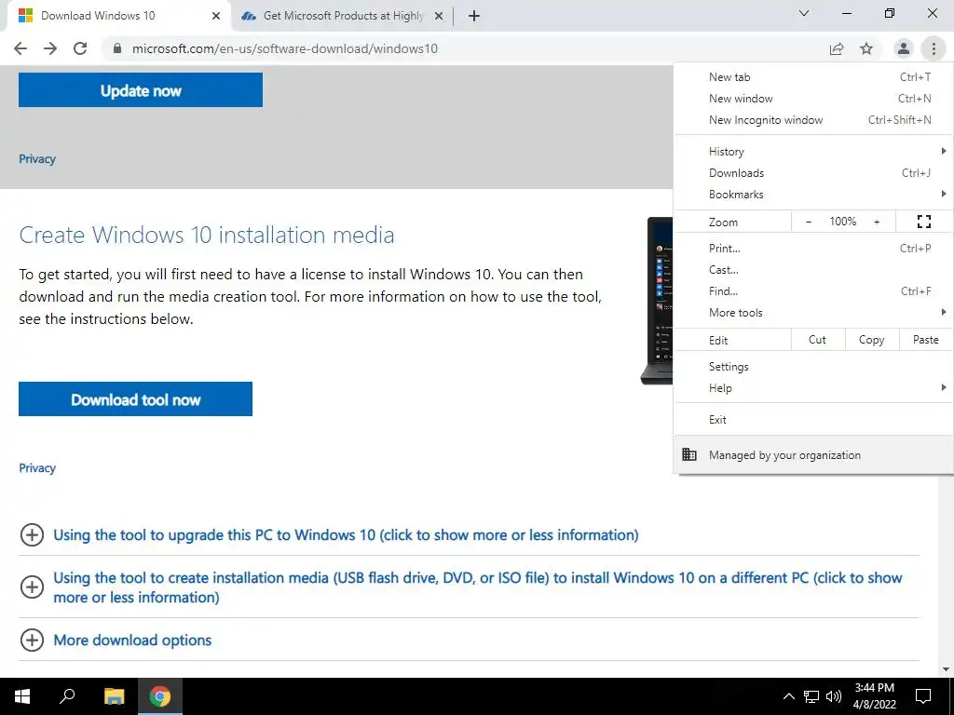Close the Download Windows 10 tab
Screen dimensions: 954x715
click(x=216, y=16)
